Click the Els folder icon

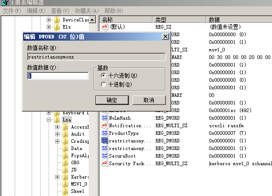(x=57, y=27)
